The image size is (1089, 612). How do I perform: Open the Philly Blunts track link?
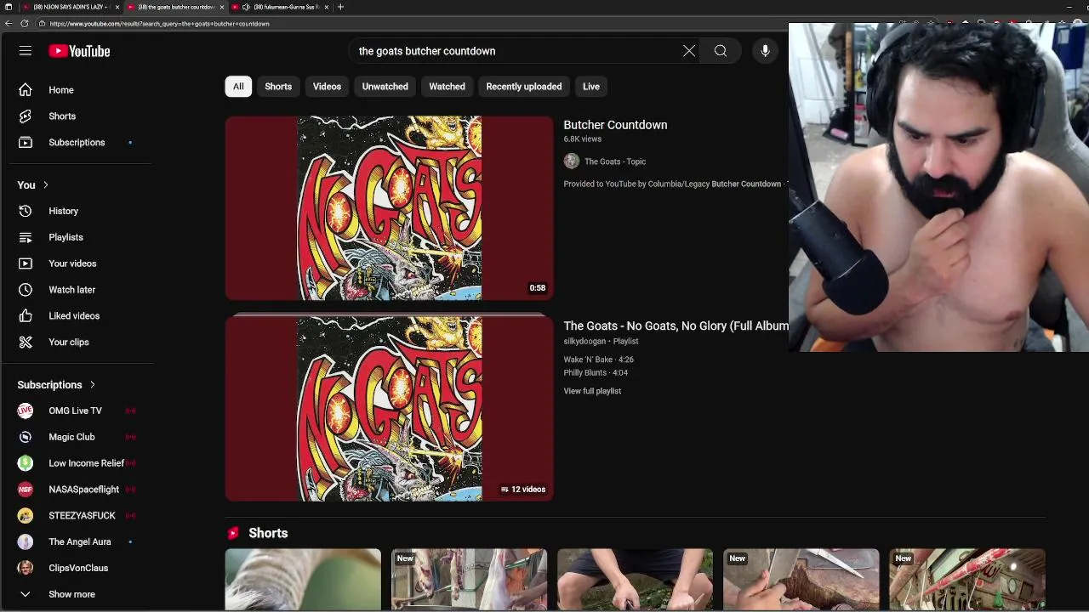click(596, 372)
